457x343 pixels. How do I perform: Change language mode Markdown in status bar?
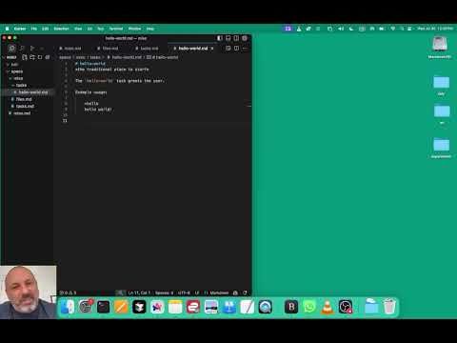coord(219,293)
